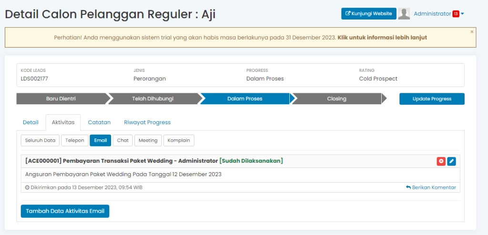Click the red notification badge 13
Viewport: 488px width, 235px height.
click(x=456, y=14)
